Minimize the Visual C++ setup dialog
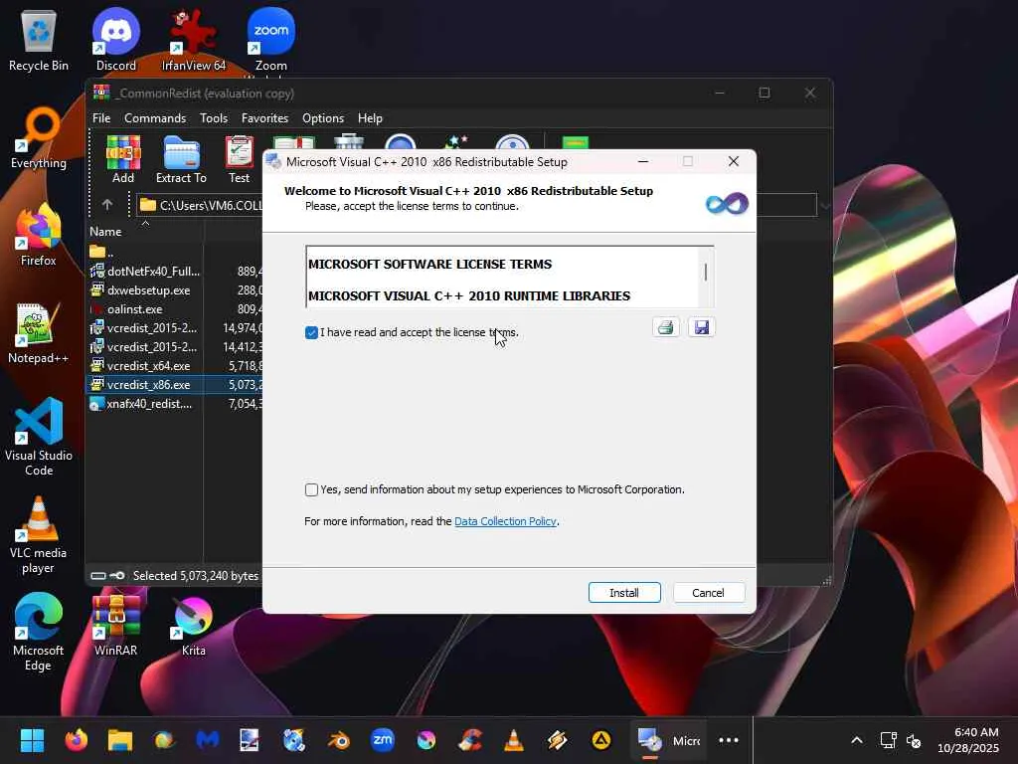This screenshot has width=1018, height=764. (x=643, y=162)
